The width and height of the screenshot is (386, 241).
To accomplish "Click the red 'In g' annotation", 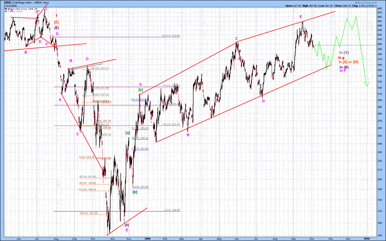I will click(x=341, y=58).
